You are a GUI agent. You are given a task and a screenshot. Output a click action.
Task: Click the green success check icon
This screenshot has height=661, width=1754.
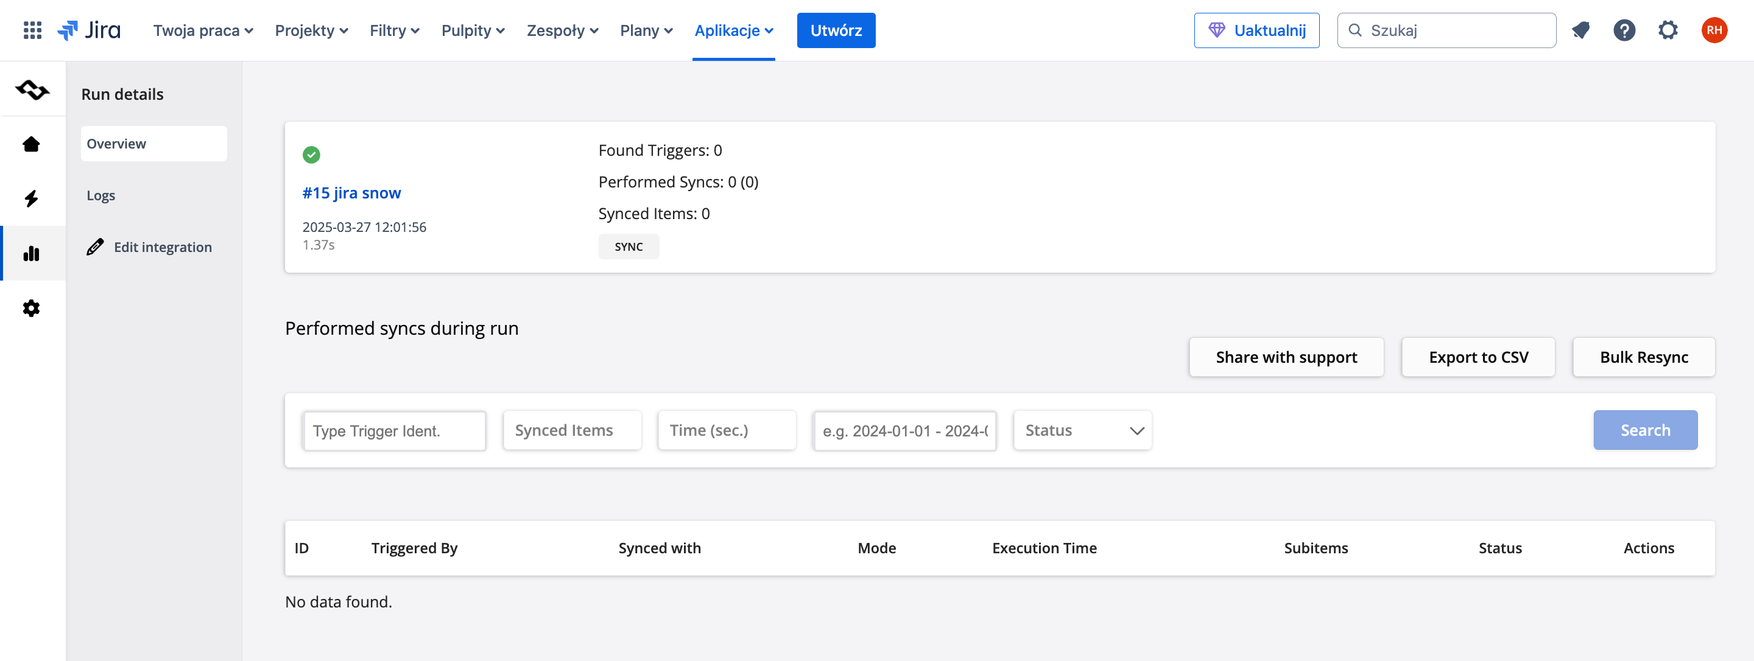pos(311,155)
